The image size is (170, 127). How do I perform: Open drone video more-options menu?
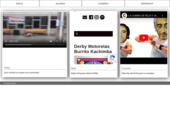[63, 41]
